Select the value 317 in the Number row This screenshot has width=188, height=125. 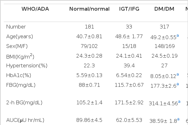click(164, 27)
